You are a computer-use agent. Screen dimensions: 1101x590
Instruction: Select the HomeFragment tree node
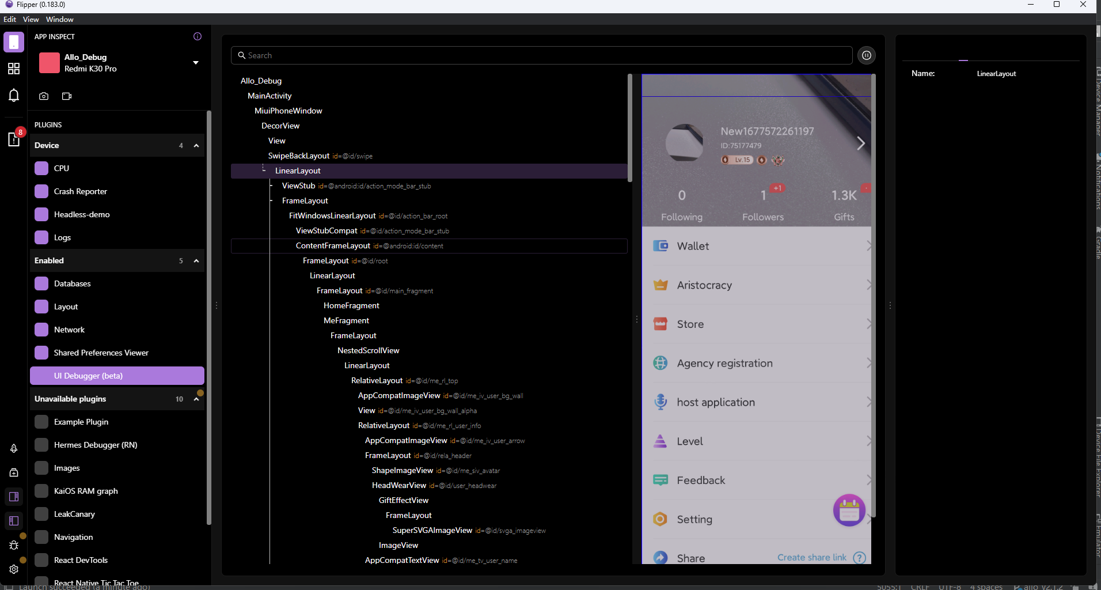(351, 305)
